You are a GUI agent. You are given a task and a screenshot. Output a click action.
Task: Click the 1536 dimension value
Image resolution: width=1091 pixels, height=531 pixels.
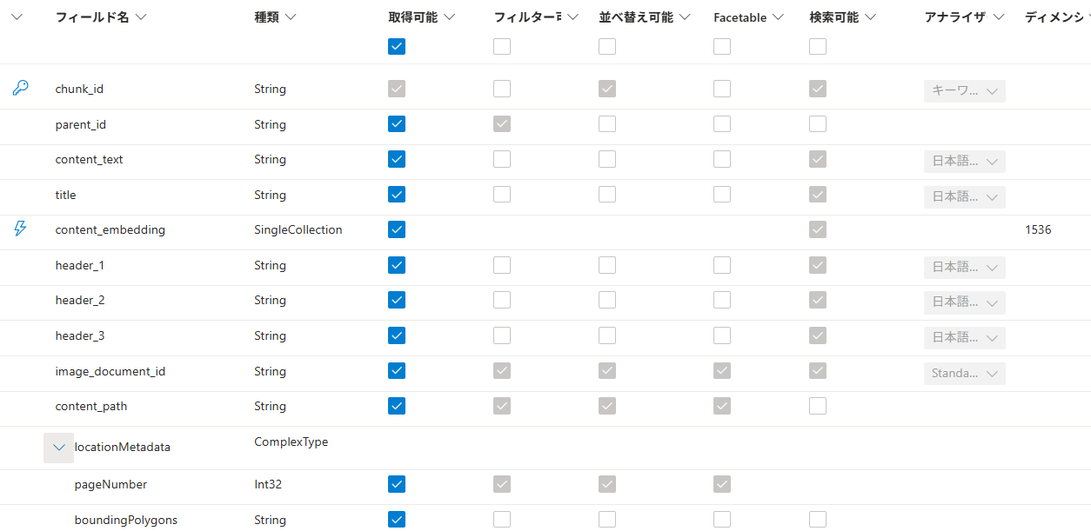click(x=1038, y=230)
